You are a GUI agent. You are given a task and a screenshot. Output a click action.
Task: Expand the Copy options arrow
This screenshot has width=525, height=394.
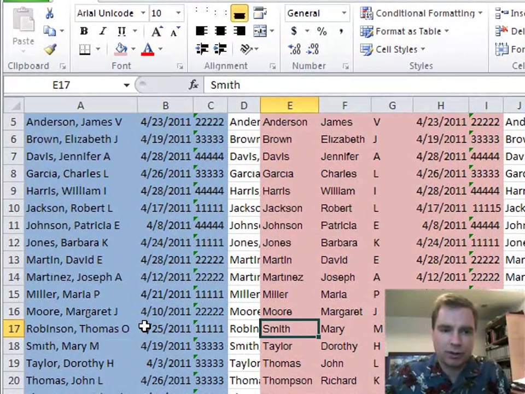(62, 31)
